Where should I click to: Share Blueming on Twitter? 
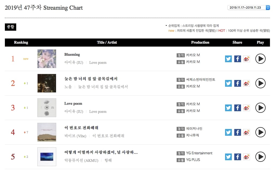click(228, 59)
